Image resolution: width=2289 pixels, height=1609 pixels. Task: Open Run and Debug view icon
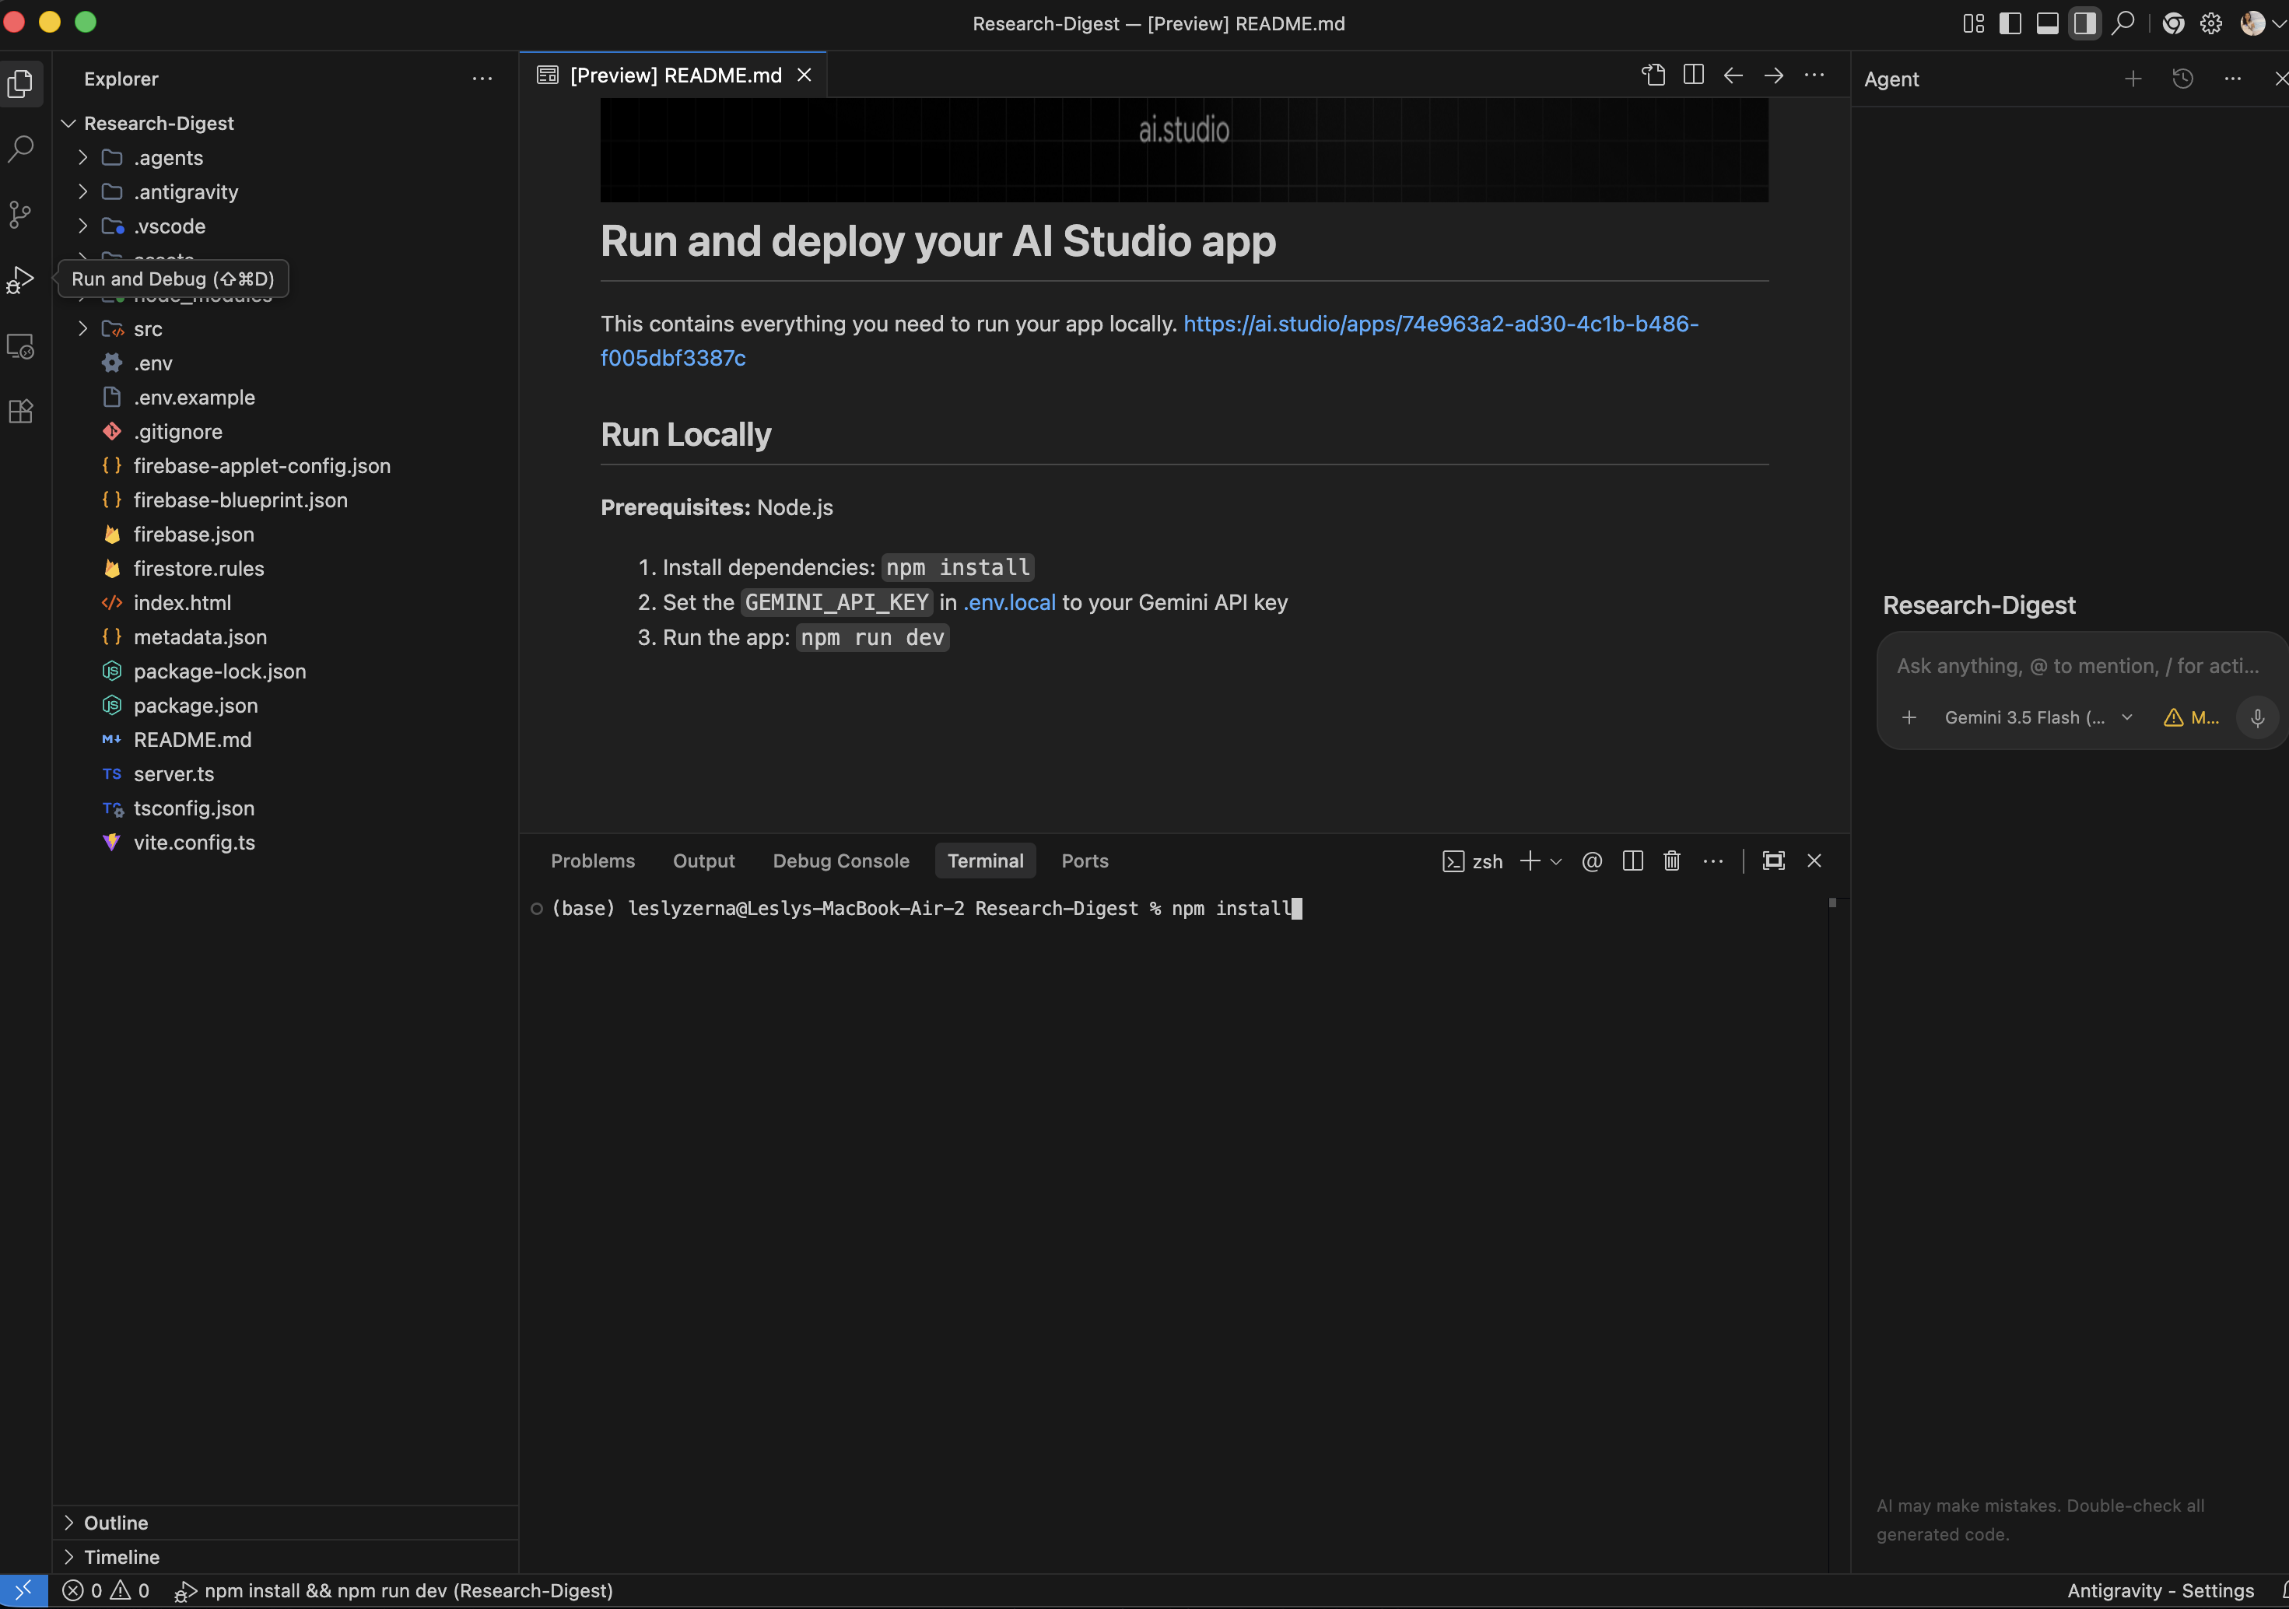pos(21,280)
